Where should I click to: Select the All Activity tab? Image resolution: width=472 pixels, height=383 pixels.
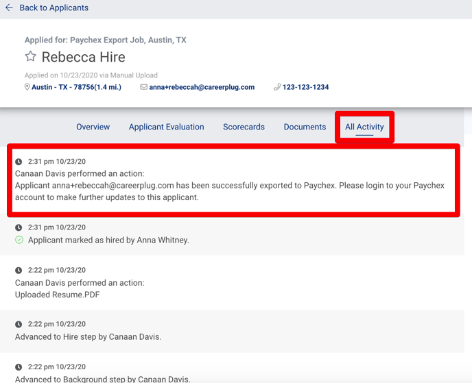[364, 127]
